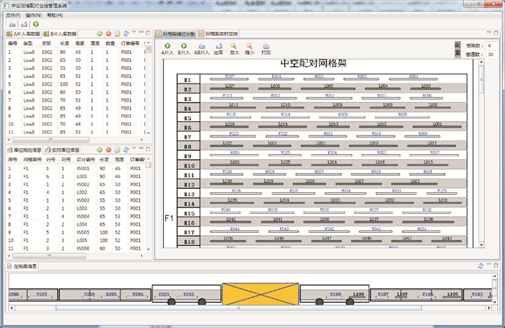Open the 文件(F) menu
This screenshot has height=328, width=505.
pyautogui.click(x=12, y=14)
